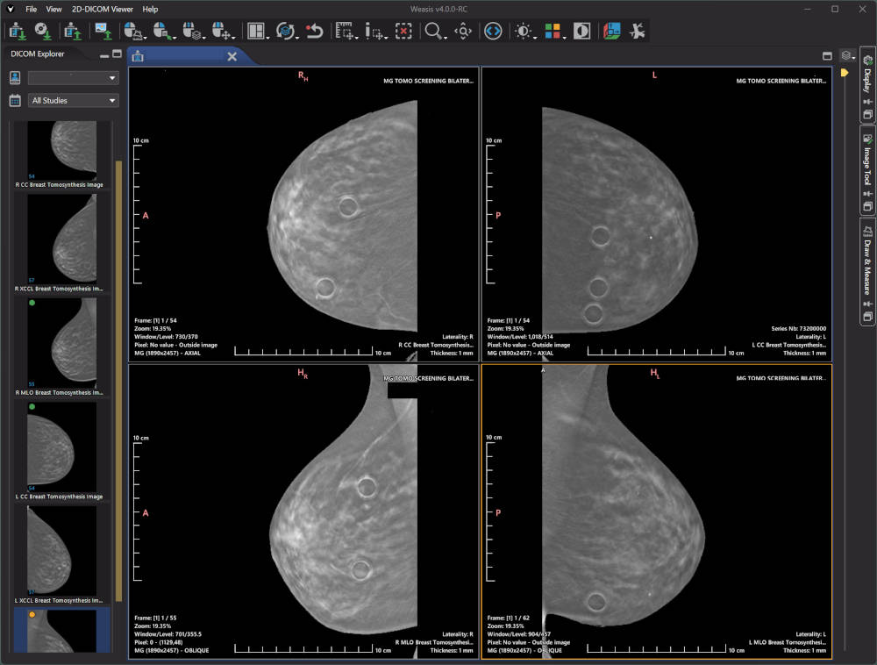Image resolution: width=877 pixels, height=665 pixels.
Task: Open the patient selection combo box
Action: click(73, 78)
